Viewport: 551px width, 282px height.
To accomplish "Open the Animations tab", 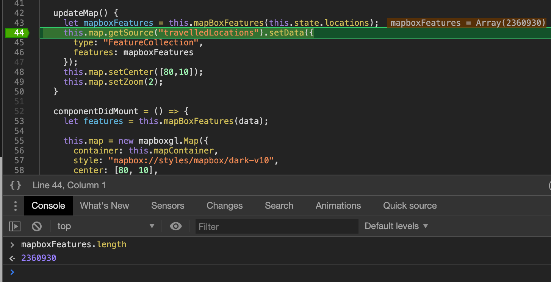I will pos(338,206).
